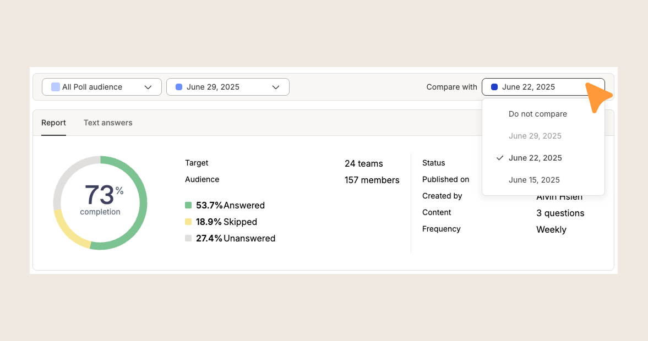Click the blue dot beside June 29
648x341 pixels.
tap(179, 87)
